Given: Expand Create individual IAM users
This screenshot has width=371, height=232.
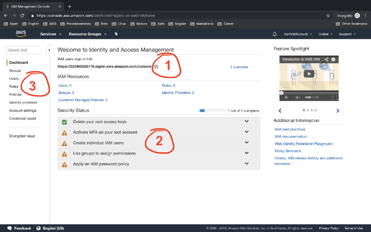Looking at the screenshot, I should click(x=247, y=142).
